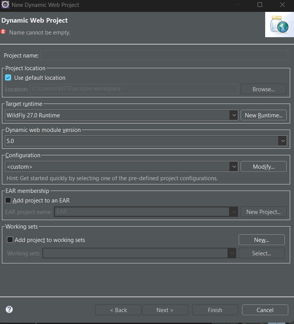Screen dimensions: 294x324
Task: Expand Dynamic web module version list
Action: (x=282, y=141)
